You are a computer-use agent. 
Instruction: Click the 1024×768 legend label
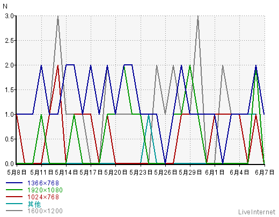[43, 197]
